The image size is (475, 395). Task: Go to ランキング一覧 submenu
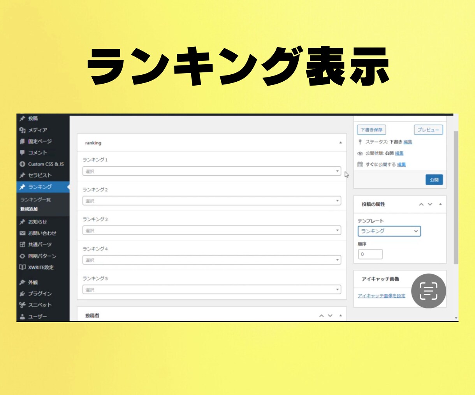tap(35, 200)
